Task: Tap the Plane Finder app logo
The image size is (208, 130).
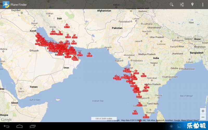Action: tap(6, 4)
